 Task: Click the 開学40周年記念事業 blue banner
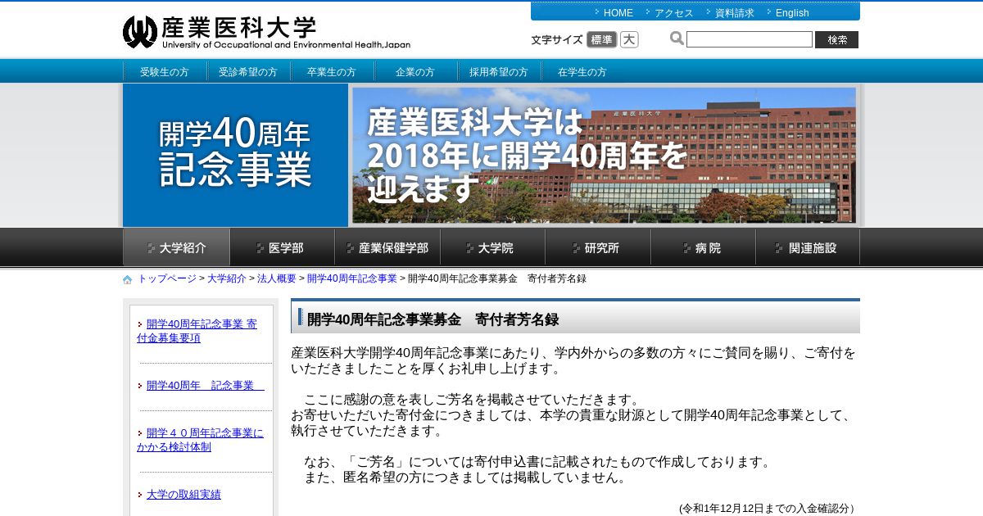[x=236, y=155]
